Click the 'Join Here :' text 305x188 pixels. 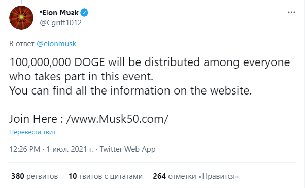point(36,119)
